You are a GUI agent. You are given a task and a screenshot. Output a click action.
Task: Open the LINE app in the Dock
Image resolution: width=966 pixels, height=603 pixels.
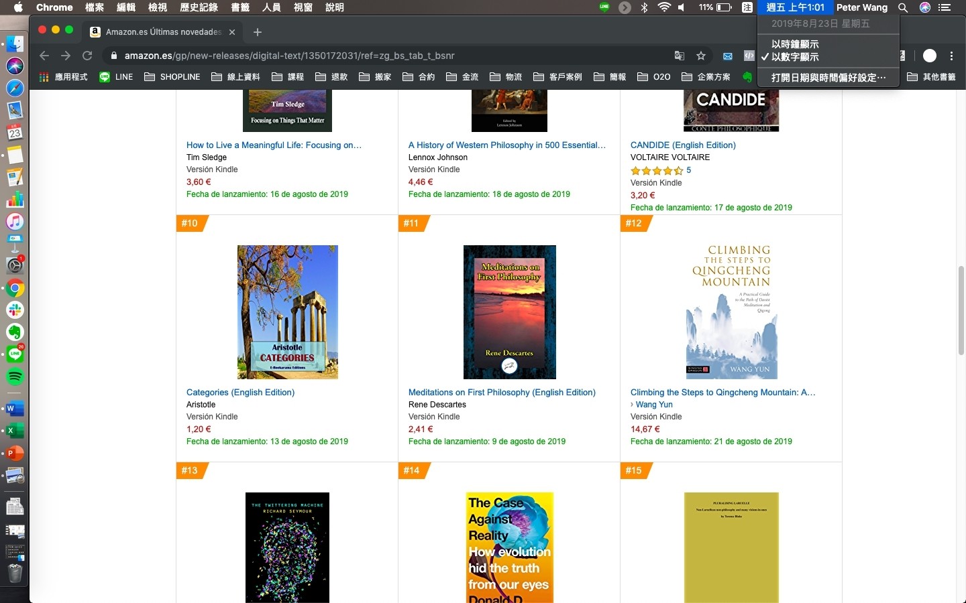(x=15, y=354)
